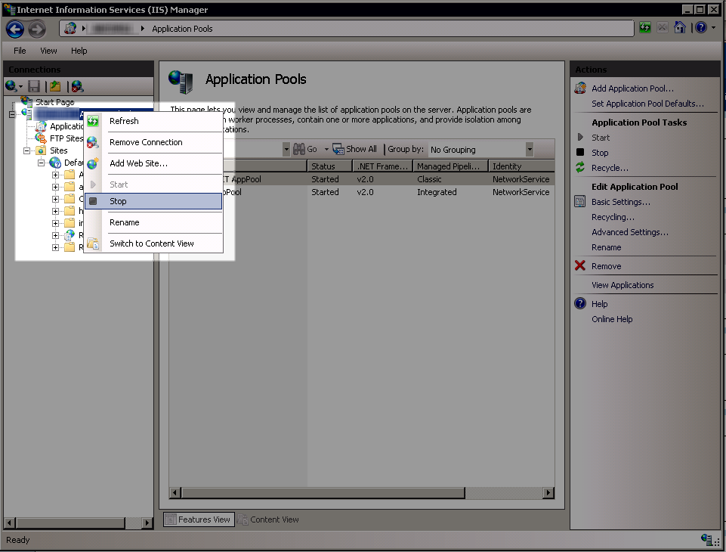Image resolution: width=726 pixels, height=552 pixels.
Task: Click Application Pools in address breadcrumb
Action: 182,29
